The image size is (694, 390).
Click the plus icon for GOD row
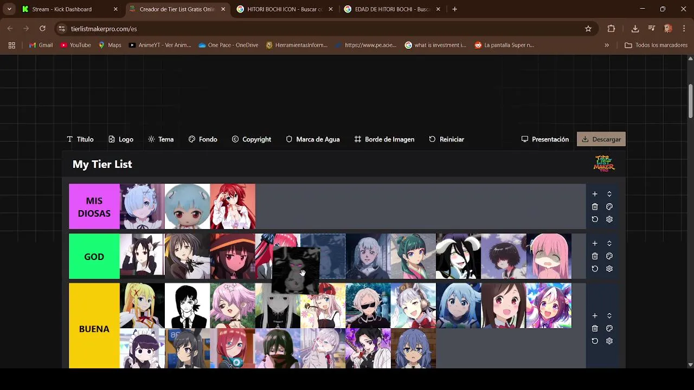coord(595,243)
